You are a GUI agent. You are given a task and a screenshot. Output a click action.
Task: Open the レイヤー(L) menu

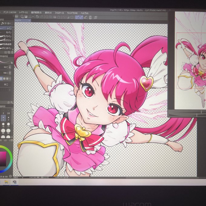point(23,12)
